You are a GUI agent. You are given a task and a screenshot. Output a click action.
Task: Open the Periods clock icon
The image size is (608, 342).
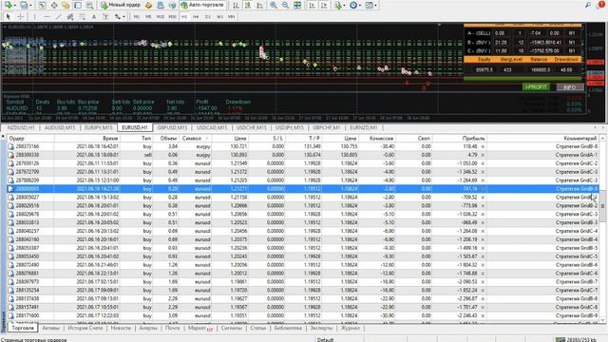353,5
